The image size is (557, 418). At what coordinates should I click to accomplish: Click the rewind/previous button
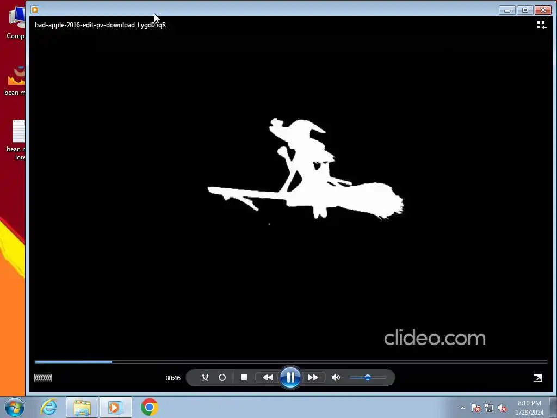(x=268, y=378)
